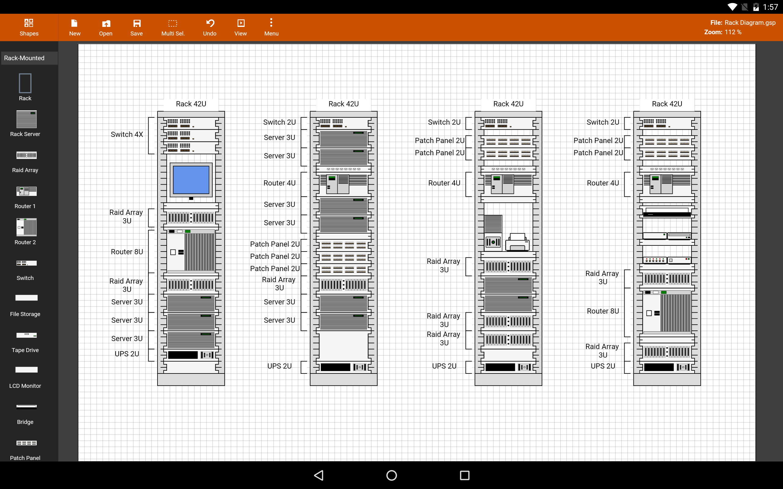Expand the Rack-Mounted shape category
Viewport: 783px width, 489px height.
pos(29,58)
